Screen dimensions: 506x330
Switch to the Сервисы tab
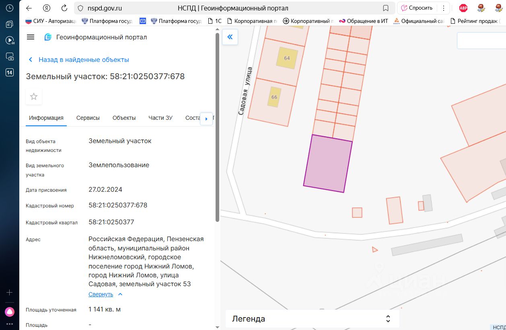click(88, 118)
